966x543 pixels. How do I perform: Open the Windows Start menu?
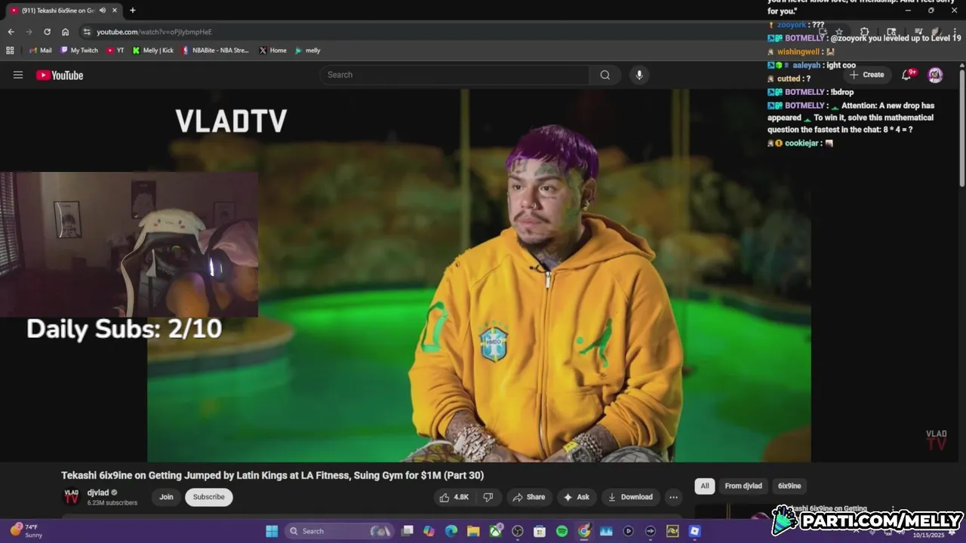[x=272, y=531]
